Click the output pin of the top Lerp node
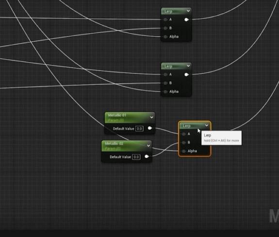The height and width of the screenshot is (237, 279). [186, 20]
